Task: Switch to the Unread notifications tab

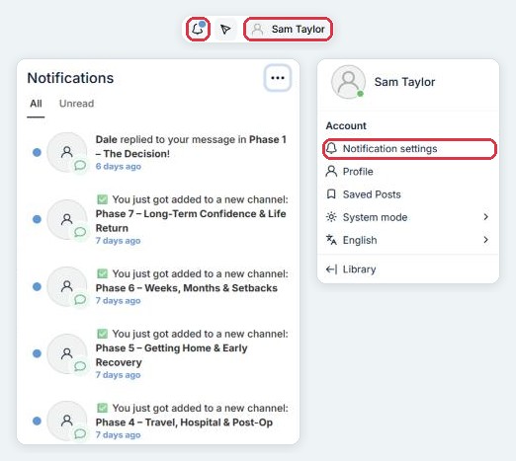Action: (x=76, y=104)
